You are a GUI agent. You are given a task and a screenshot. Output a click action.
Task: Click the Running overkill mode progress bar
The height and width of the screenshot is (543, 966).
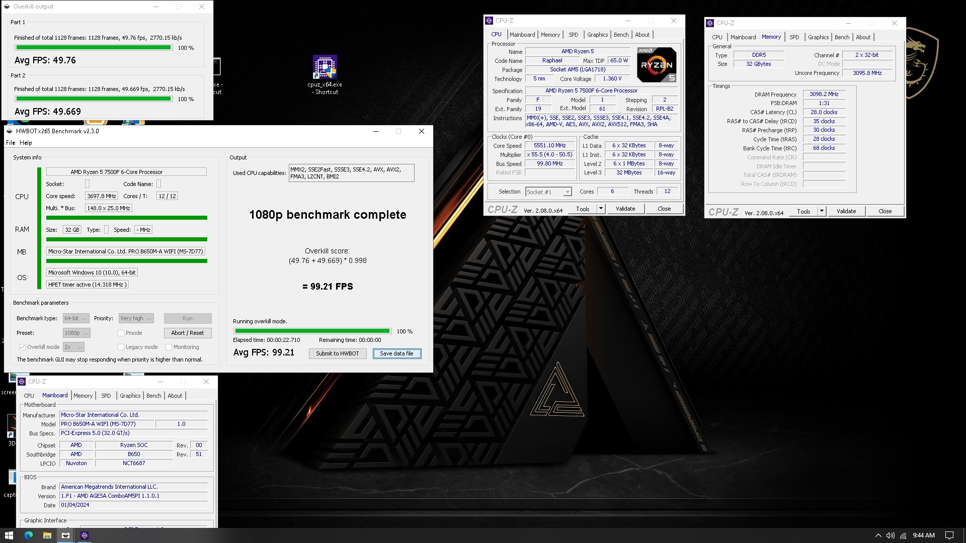tap(312, 331)
